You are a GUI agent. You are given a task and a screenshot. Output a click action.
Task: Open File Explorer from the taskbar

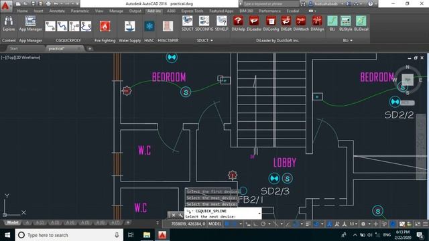[147, 235]
